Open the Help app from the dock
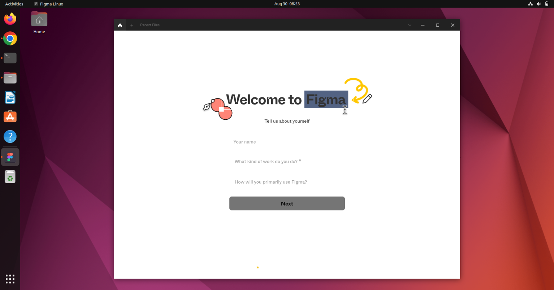The width and height of the screenshot is (554, 290). click(x=10, y=136)
